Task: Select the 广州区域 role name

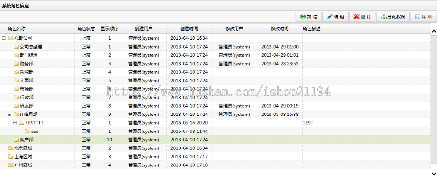Action: click(23, 165)
